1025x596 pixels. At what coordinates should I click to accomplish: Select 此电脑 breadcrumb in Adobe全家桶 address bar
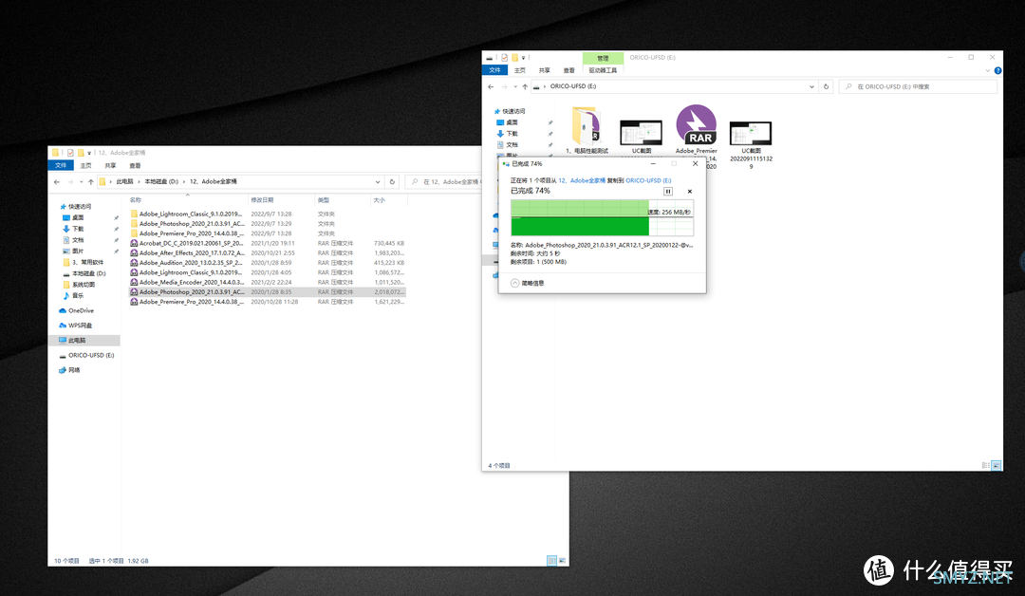pyautogui.click(x=125, y=181)
